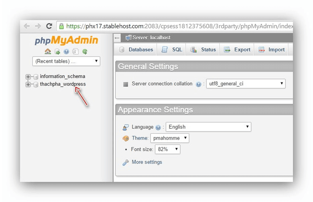Click the log out icon with green arrow
The image size is (313, 202).
click(x=57, y=52)
